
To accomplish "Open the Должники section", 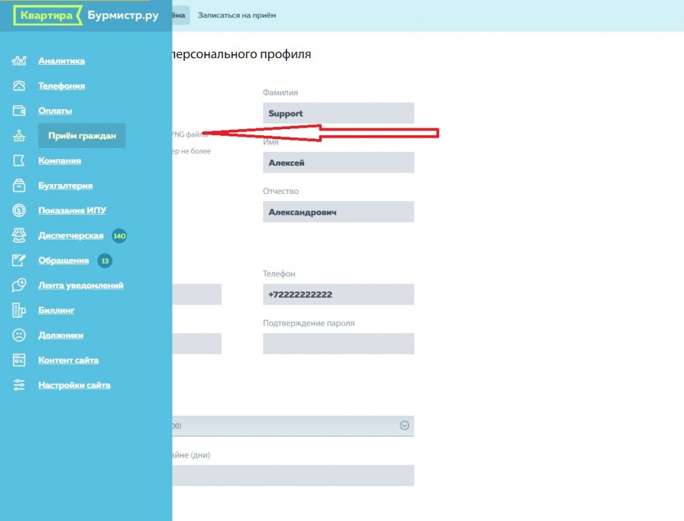I will click(61, 335).
